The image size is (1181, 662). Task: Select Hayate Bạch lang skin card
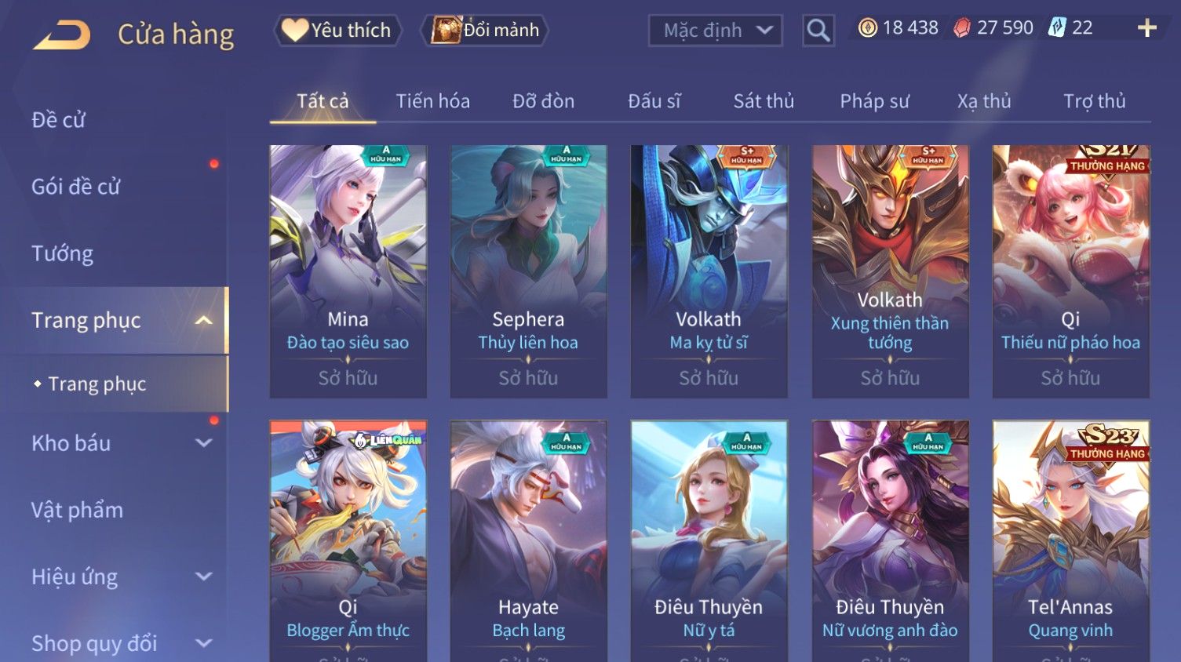[x=528, y=541]
